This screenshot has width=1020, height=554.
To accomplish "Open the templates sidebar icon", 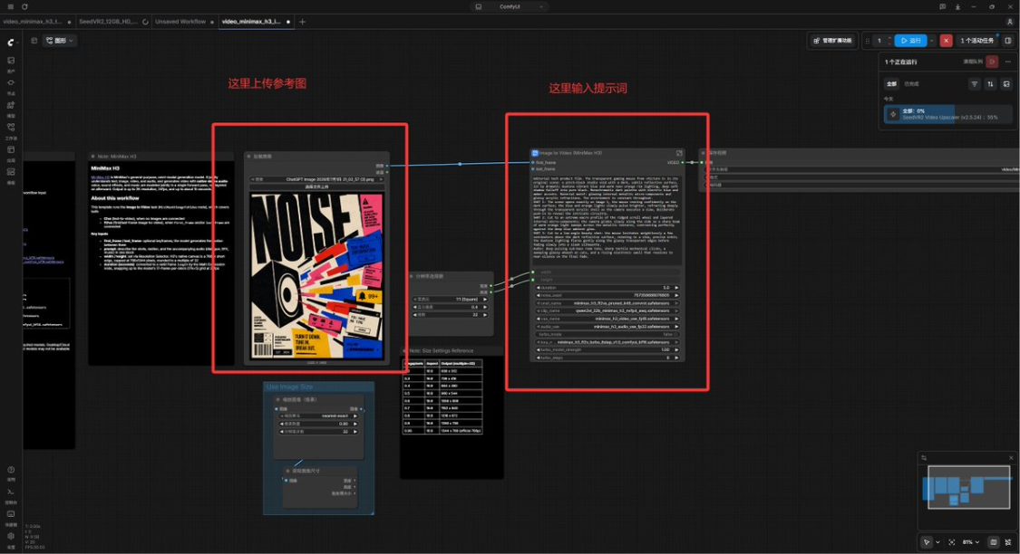I will [x=11, y=174].
